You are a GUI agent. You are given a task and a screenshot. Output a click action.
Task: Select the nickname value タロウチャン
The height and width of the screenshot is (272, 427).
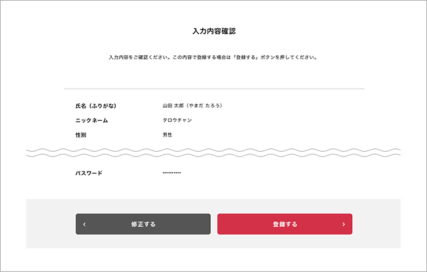pyautogui.click(x=178, y=120)
